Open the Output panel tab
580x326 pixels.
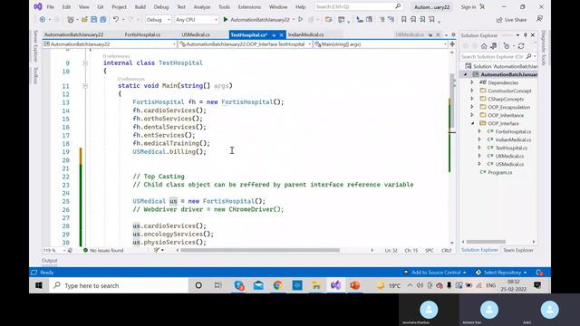50,260
